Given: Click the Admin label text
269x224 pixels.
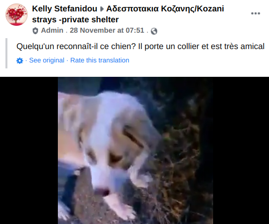Looking at the screenshot, I should click(52, 30).
